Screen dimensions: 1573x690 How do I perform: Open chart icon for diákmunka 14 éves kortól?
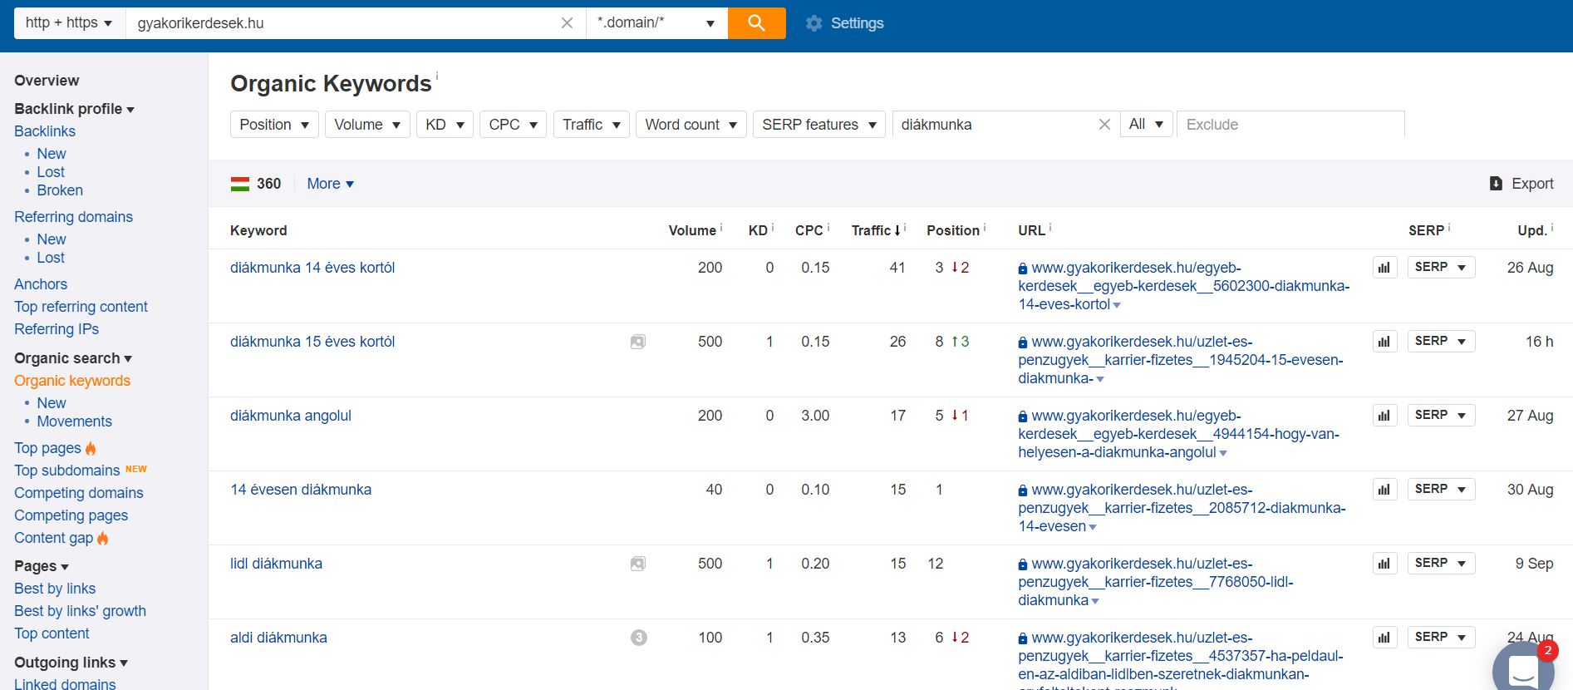[1384, 268]
